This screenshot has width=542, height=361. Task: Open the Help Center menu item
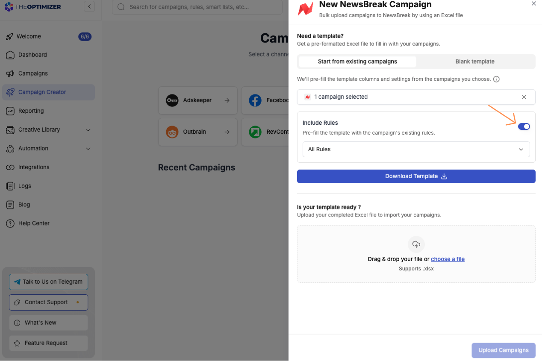coord(48,223)
